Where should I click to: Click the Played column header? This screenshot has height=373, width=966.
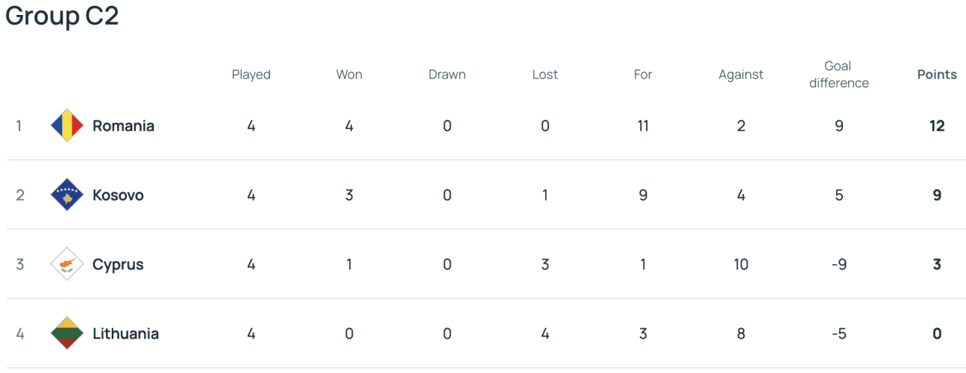tap(251, 75)
